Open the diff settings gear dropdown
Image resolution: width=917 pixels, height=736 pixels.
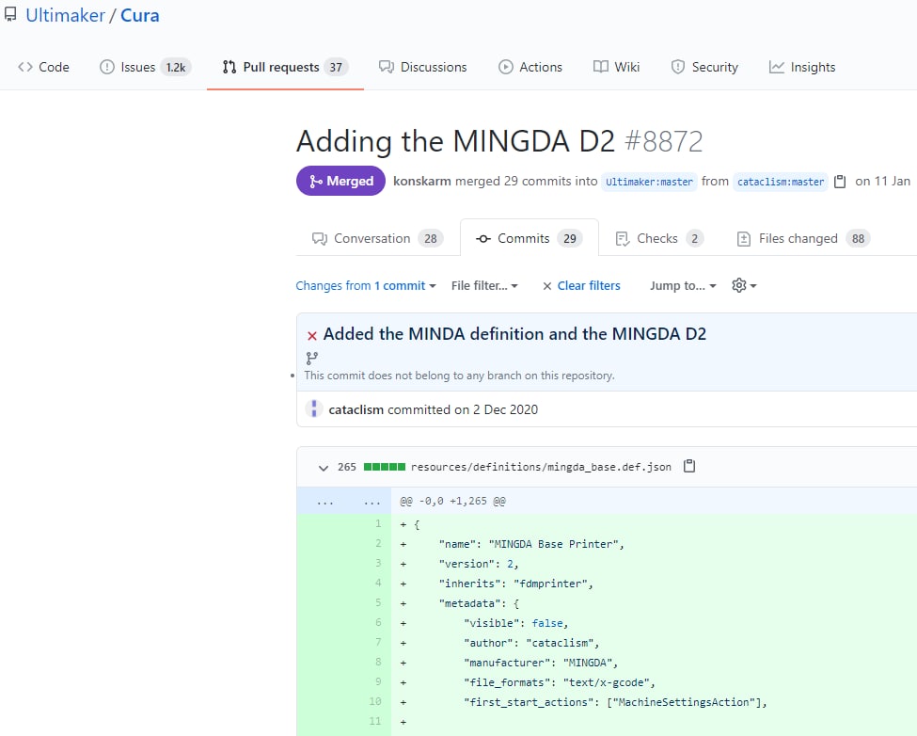click(744, 285)
